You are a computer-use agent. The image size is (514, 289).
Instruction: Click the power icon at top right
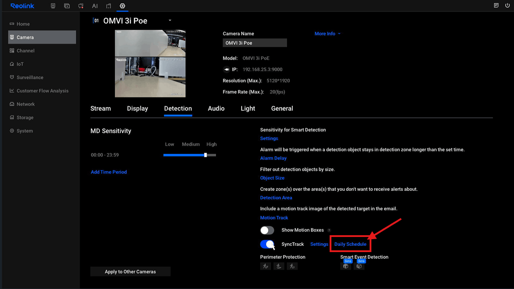coord(507,6)
